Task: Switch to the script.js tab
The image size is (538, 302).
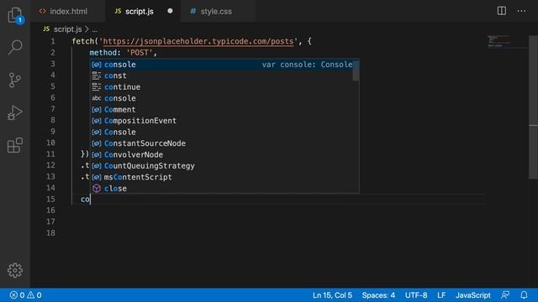Action: click(x=143, y=11)
